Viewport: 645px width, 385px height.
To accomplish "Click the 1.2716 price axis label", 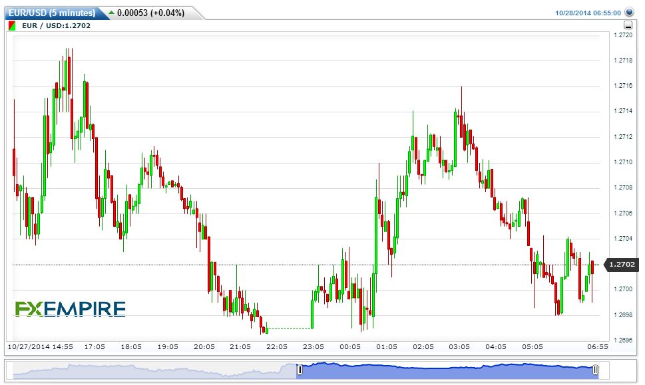I will [x=623, y=86].
